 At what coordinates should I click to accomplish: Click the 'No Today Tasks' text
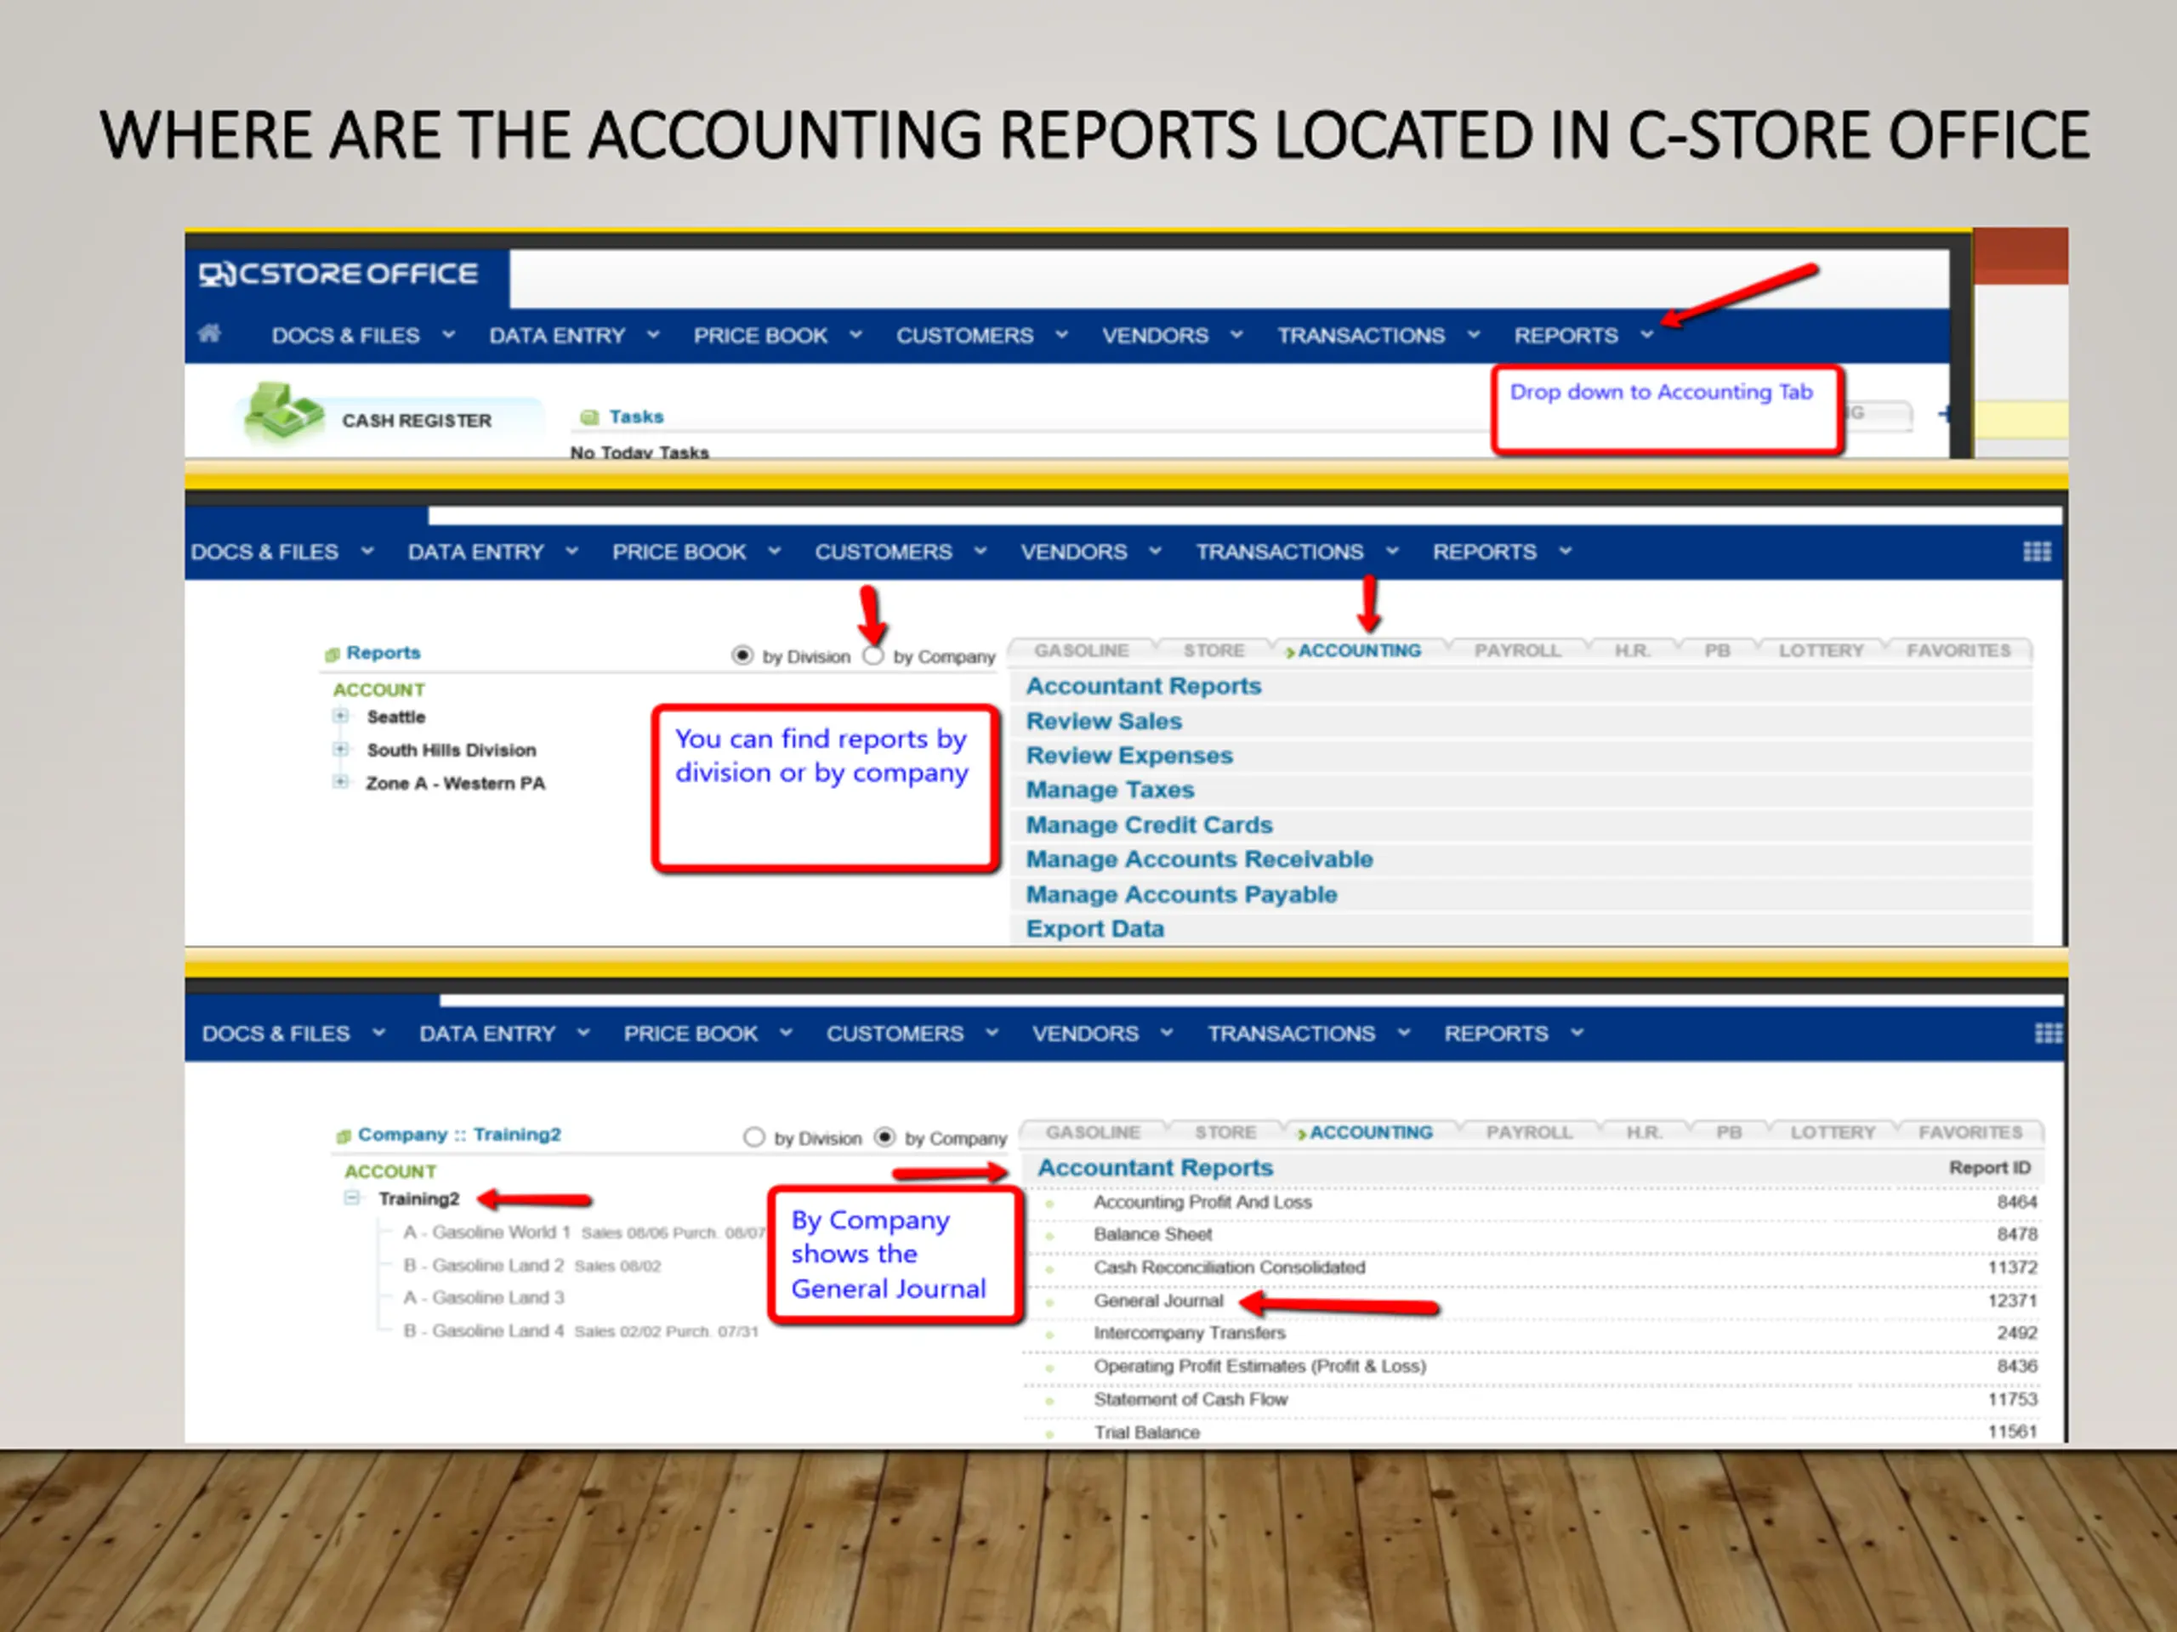pos(639,452)
